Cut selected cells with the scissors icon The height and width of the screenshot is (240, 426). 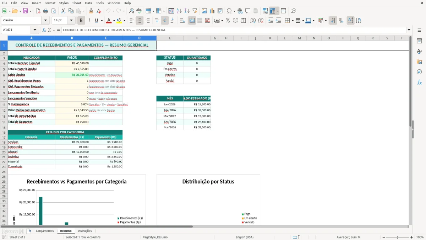[x=63, y=11]
